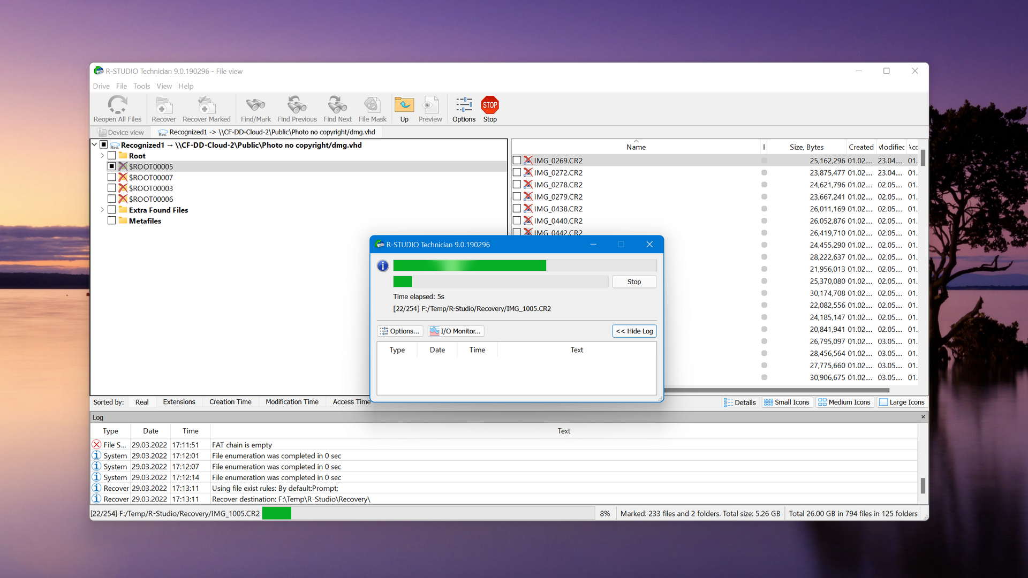Screen dimensions: 1028x578
Task: Click the Preview toolbar icon
Action: coord(430,109)
